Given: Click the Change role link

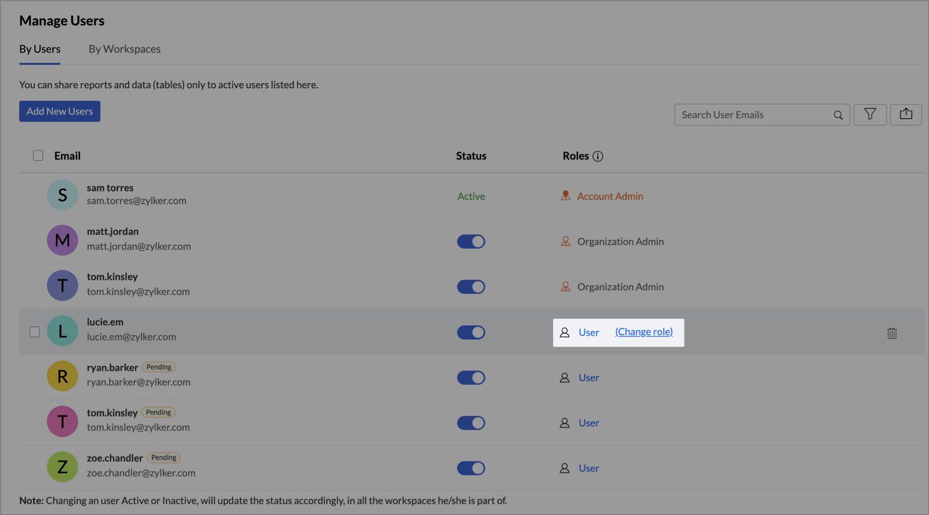Looking at the screenshot, I should [x=644, y=332].
